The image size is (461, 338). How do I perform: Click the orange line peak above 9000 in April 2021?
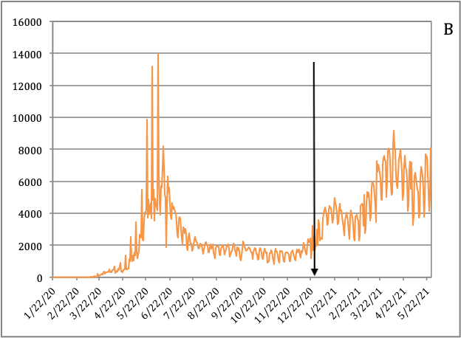click(x=394, y=131)
